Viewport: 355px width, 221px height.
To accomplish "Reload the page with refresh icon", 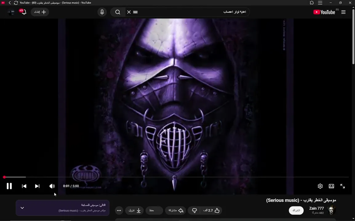I will (16, 3).
